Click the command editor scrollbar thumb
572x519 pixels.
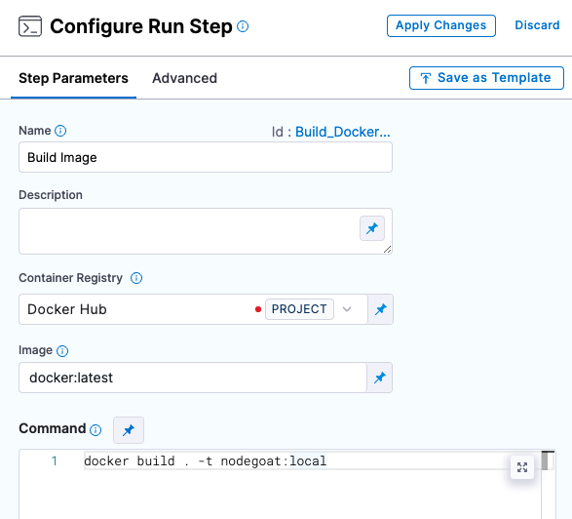545,460
